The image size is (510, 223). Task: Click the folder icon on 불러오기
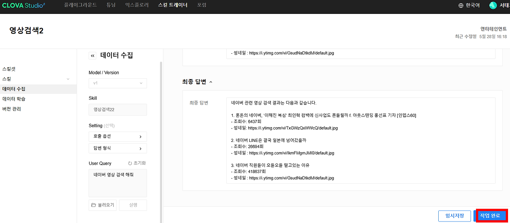pos(94,205)
